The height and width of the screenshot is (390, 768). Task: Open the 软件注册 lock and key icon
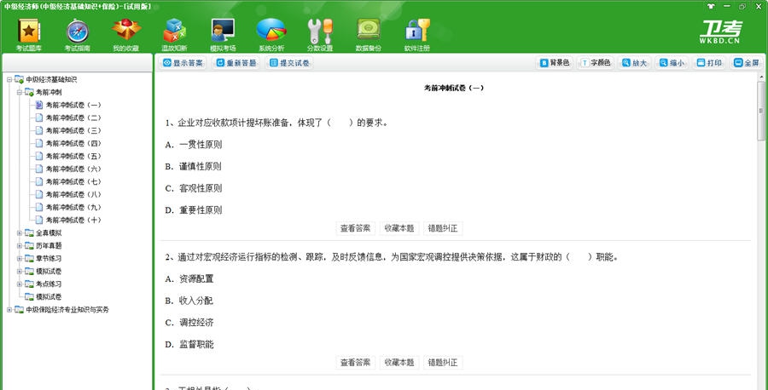point(416,34)
